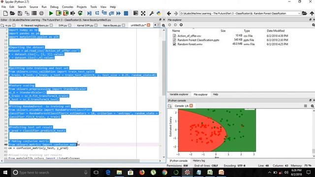
Task: Switch to the Kernel SVM.py tab
Action: 85,26
